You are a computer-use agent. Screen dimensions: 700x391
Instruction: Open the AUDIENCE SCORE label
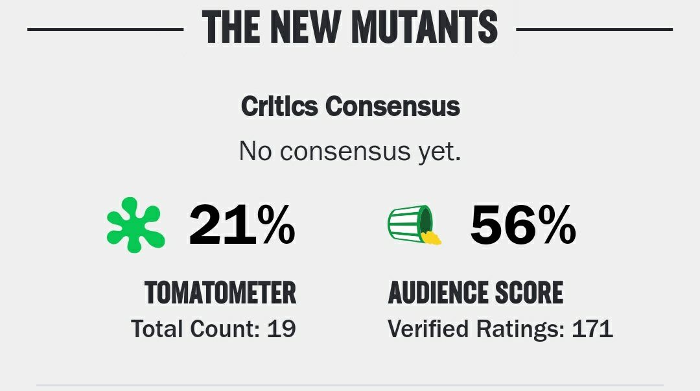[476, 293]
